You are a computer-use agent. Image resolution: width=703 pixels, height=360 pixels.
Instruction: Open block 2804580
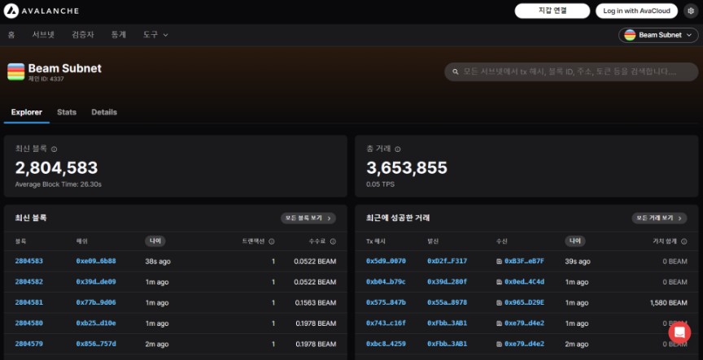[29, 323]
